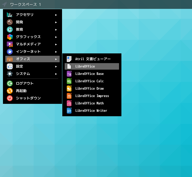Launch LibreOffice Math
The height and width of the screenshot is (177, 192).
92,103
